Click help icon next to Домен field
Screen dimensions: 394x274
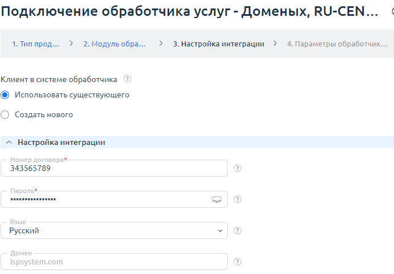[x=238, y=262]
